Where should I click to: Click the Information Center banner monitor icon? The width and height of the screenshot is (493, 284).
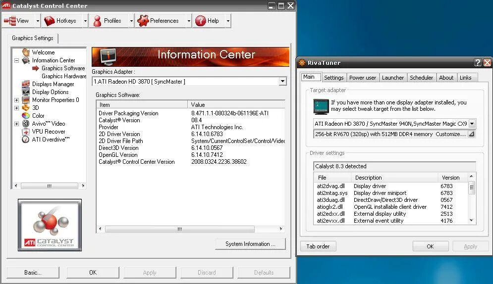tap(108, 56)
